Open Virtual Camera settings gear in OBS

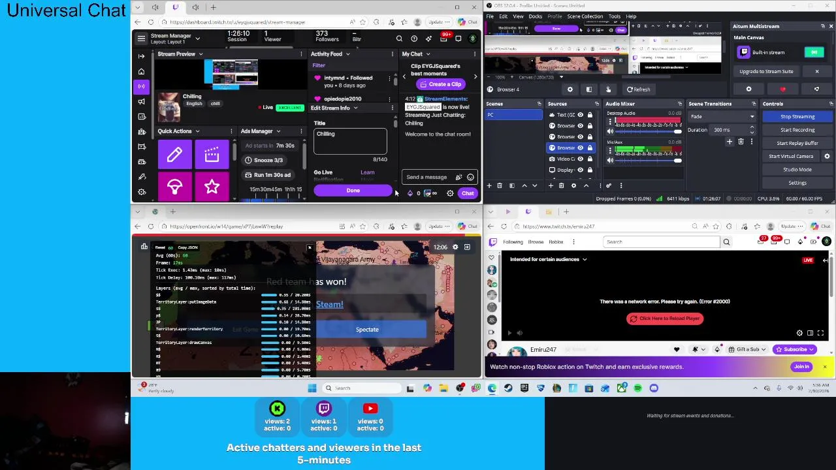[827, 156]
